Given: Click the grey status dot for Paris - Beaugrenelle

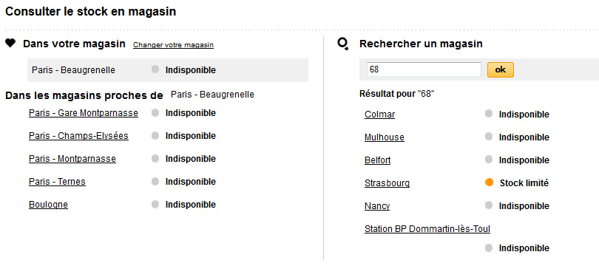Looking at the screenshot, I should click(x=155, y=69).
